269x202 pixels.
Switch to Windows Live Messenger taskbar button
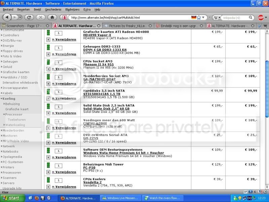pos(121,198)
